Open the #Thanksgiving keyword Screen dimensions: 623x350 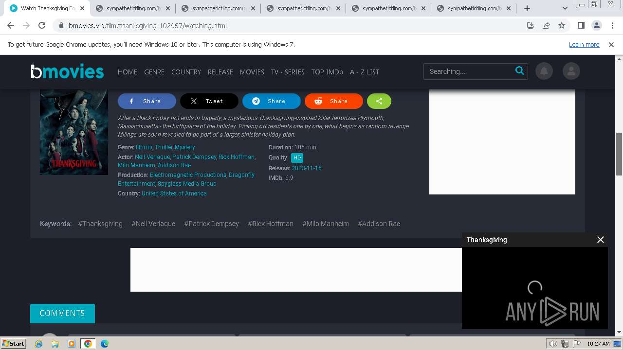pyautogui.click(x=100, y=224)
